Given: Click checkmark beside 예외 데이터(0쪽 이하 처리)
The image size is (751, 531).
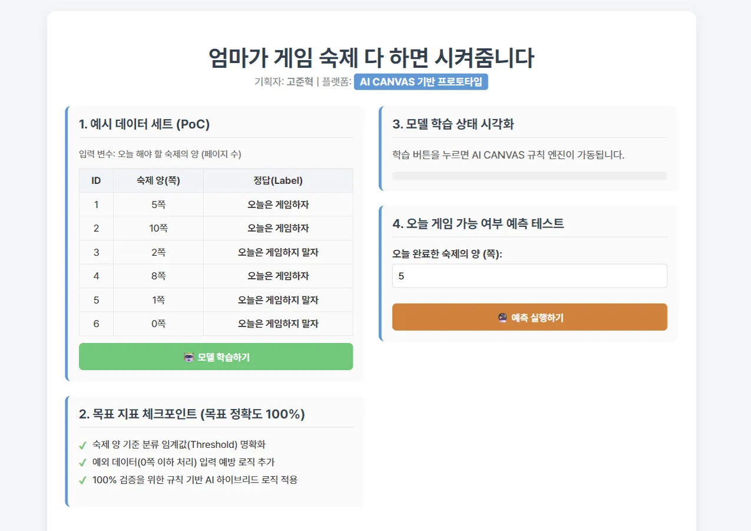Looking at the screenshot, I should click(82, 463).
